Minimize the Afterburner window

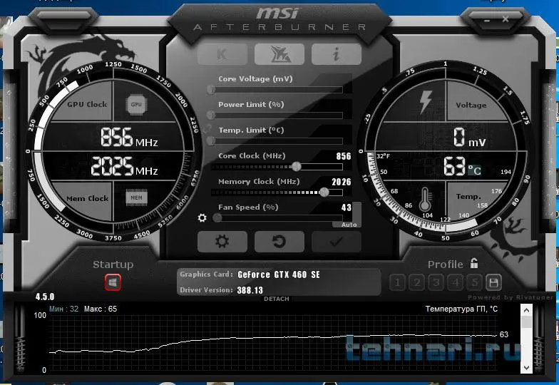tap(487, 21)
